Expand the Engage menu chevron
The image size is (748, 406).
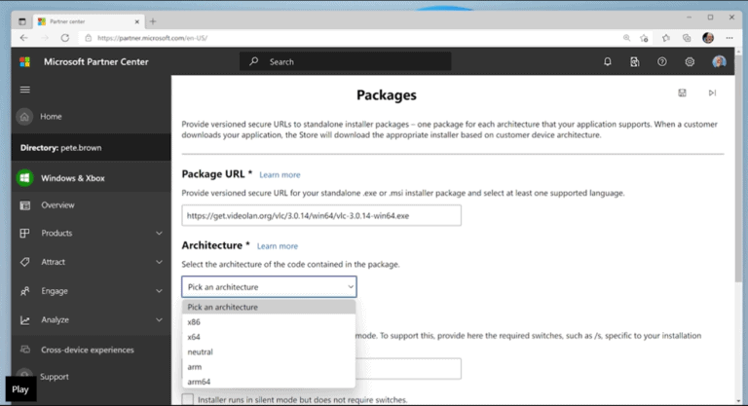click(x=159, y=291)
